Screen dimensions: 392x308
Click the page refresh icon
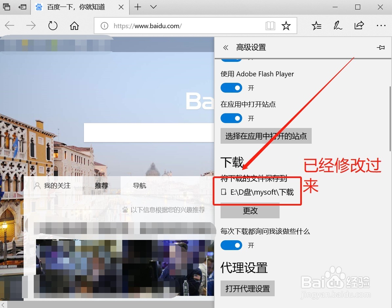coord(52,25)
